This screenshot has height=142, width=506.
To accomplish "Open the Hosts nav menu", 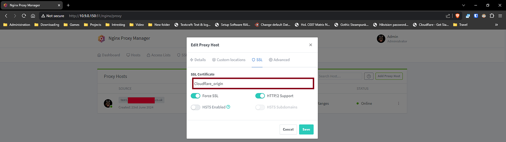I will 133,55.
